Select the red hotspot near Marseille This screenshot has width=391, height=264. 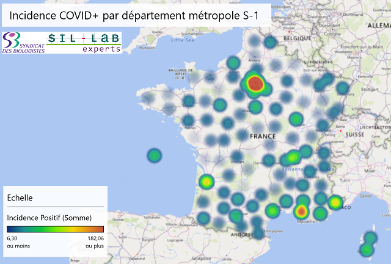tap(301, 211)
